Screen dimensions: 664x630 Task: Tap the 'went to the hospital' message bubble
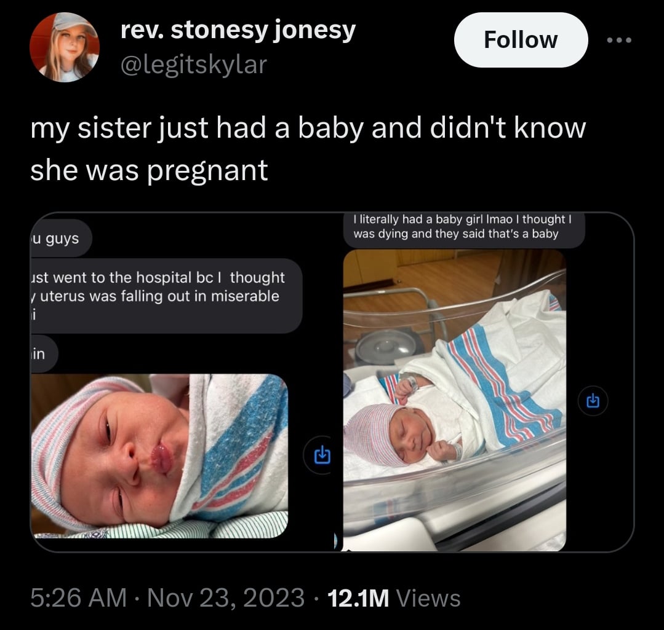[x=166, y=296]
